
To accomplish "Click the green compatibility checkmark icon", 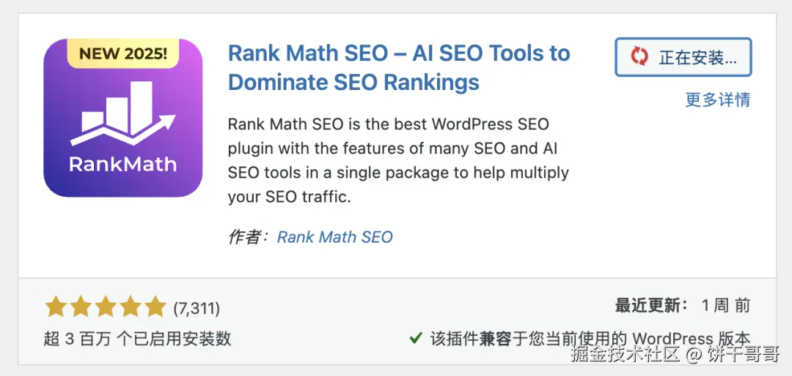I will [415, 339].
